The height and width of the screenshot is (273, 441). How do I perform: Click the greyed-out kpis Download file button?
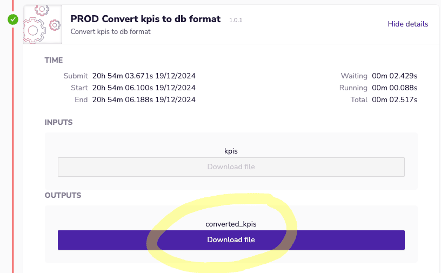(231, 167)
